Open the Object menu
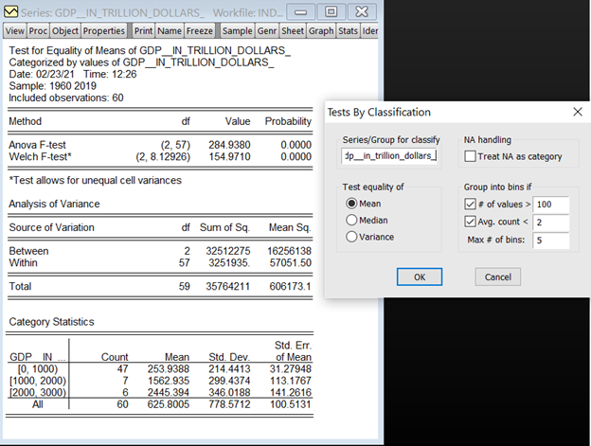The height and width of the screenshot is (446, 591). click(x=65, y=31)
